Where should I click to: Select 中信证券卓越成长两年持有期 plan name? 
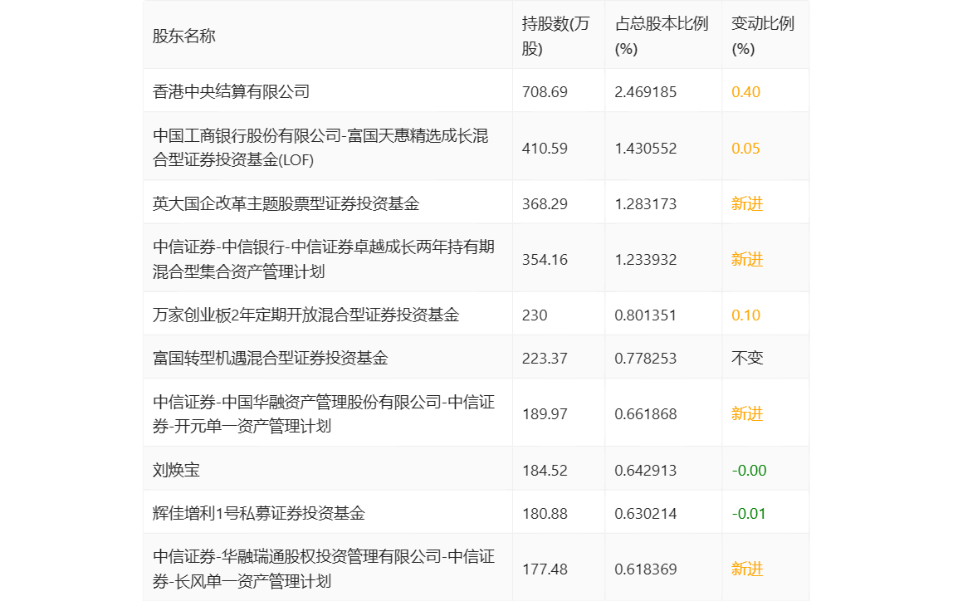324,259
